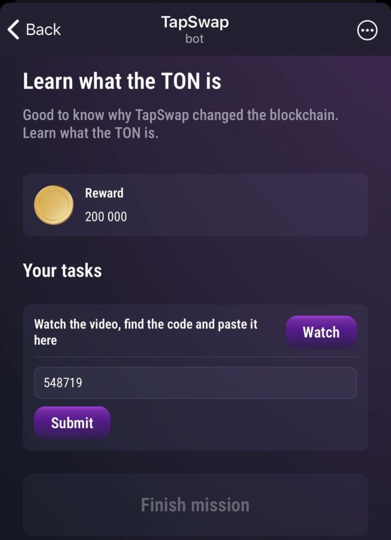This screenshot has height=540, width=391.
Task: Click the Back text label
Action: [43, 30]
